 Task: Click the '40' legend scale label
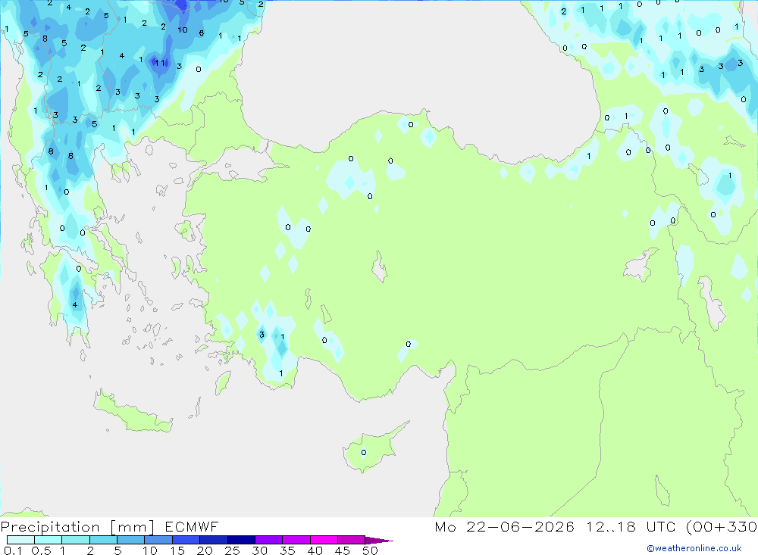click(315, 550)
